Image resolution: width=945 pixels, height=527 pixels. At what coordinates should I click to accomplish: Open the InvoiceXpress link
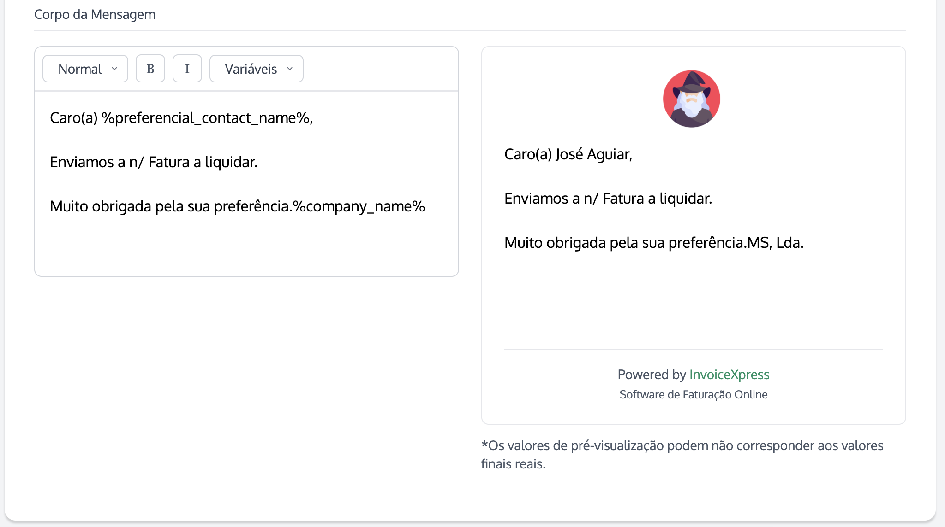tap(729, 375)
